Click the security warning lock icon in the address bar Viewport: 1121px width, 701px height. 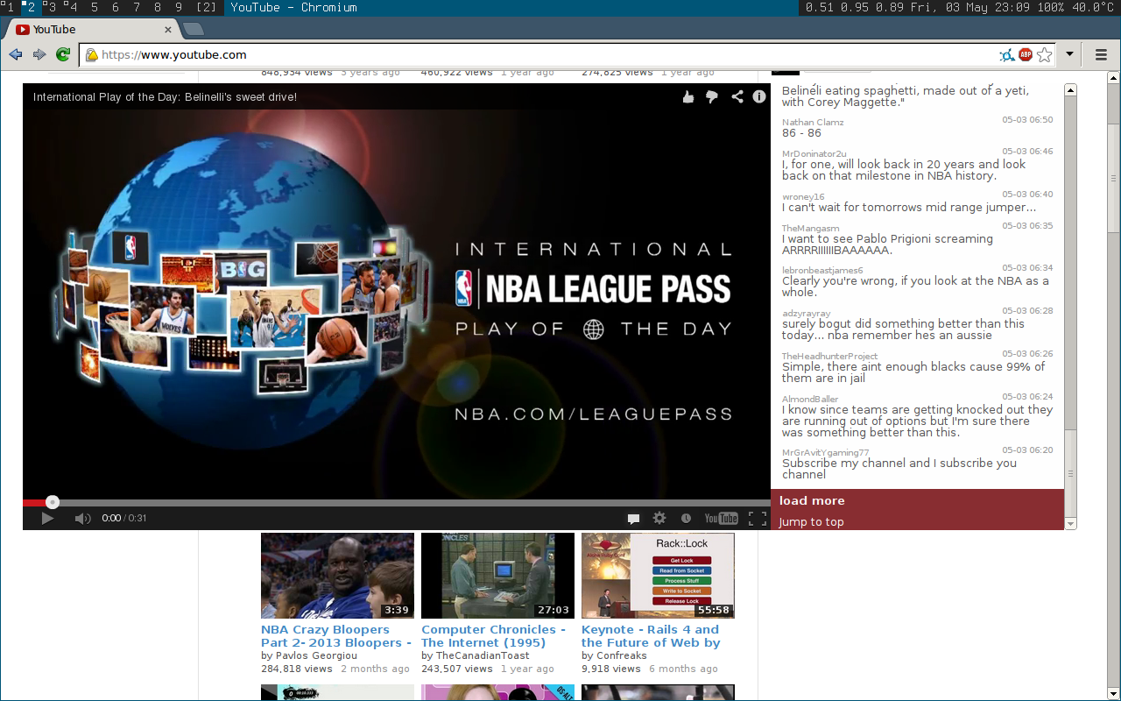pyautogui.click(x=91, y=55)
